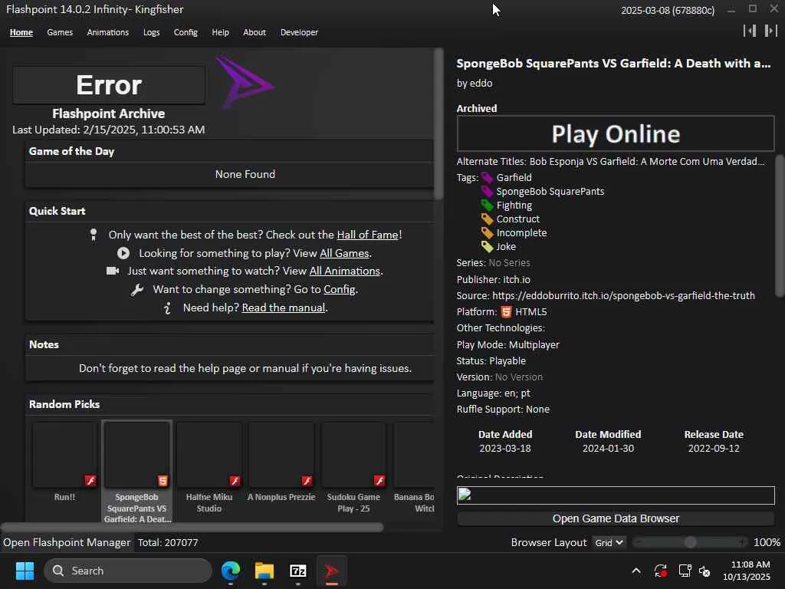The height and width of the screenshot is (589, 785).
Task: Open the About tab
Action: coord(255,32)
